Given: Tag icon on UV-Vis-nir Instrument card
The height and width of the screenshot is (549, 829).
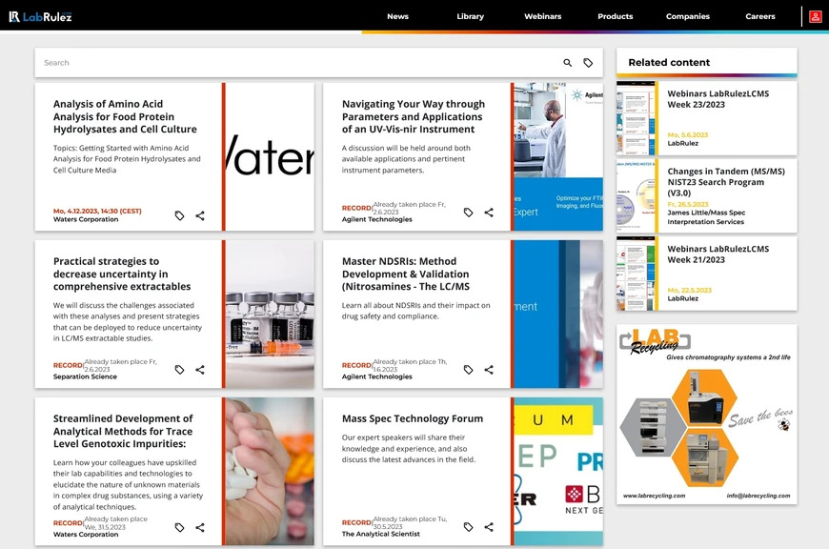Looking at the screenshot, I should coord(468,213).
